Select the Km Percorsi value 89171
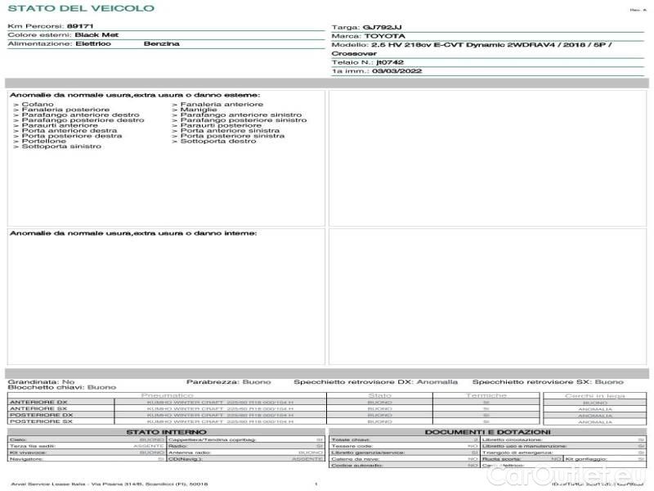 pos(80,26)
